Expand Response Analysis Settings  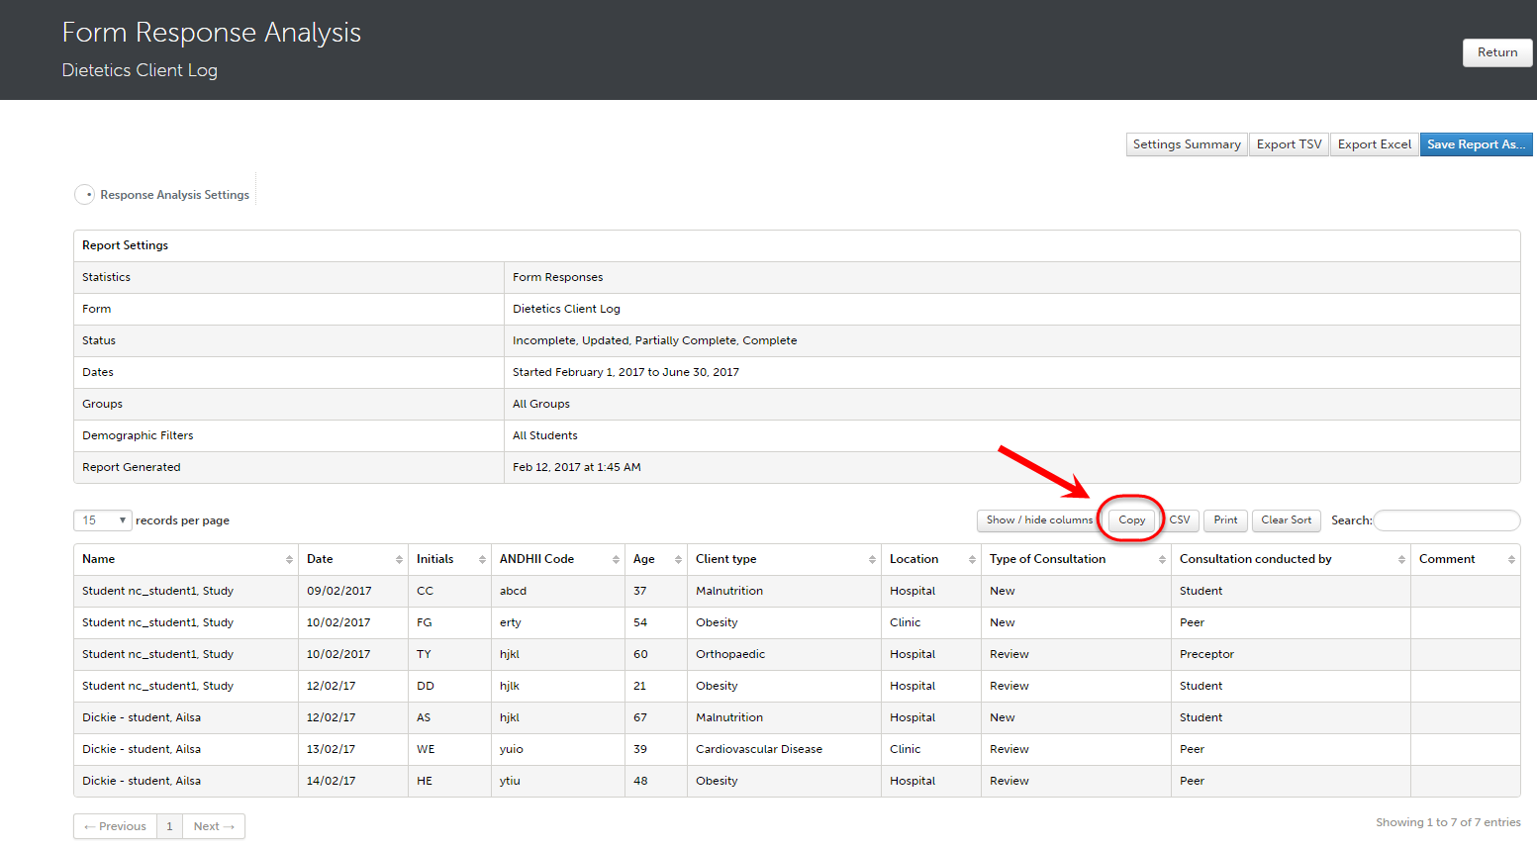164,195
